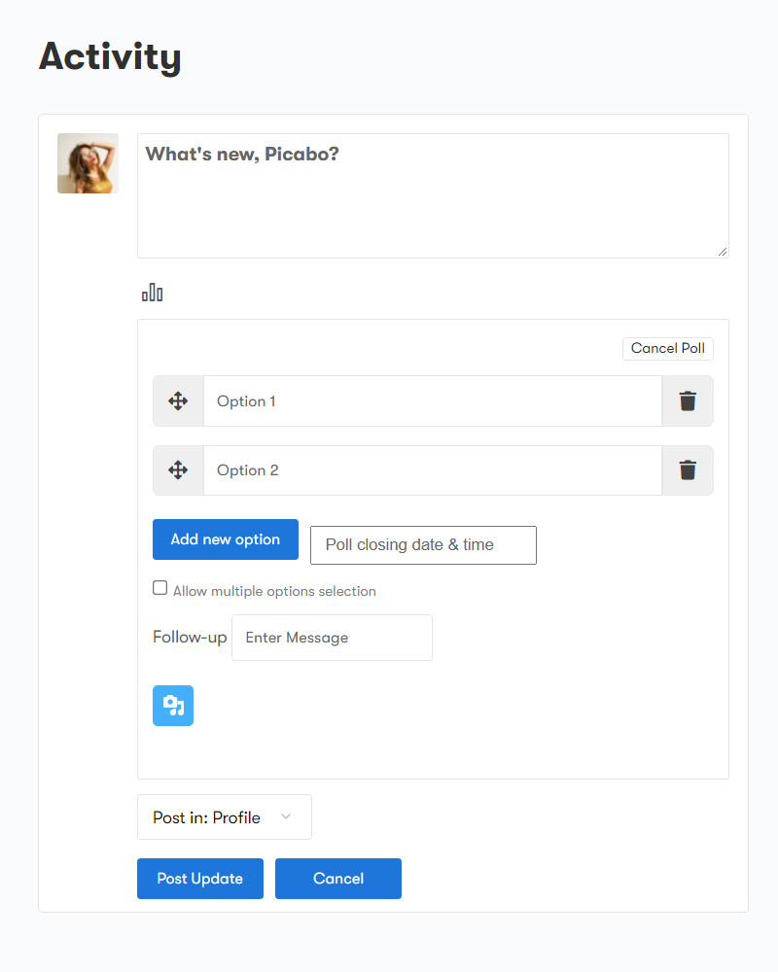778x972 pixels.
Task: Click the Picabo profile avatar
Action: [x=88, y=163]
